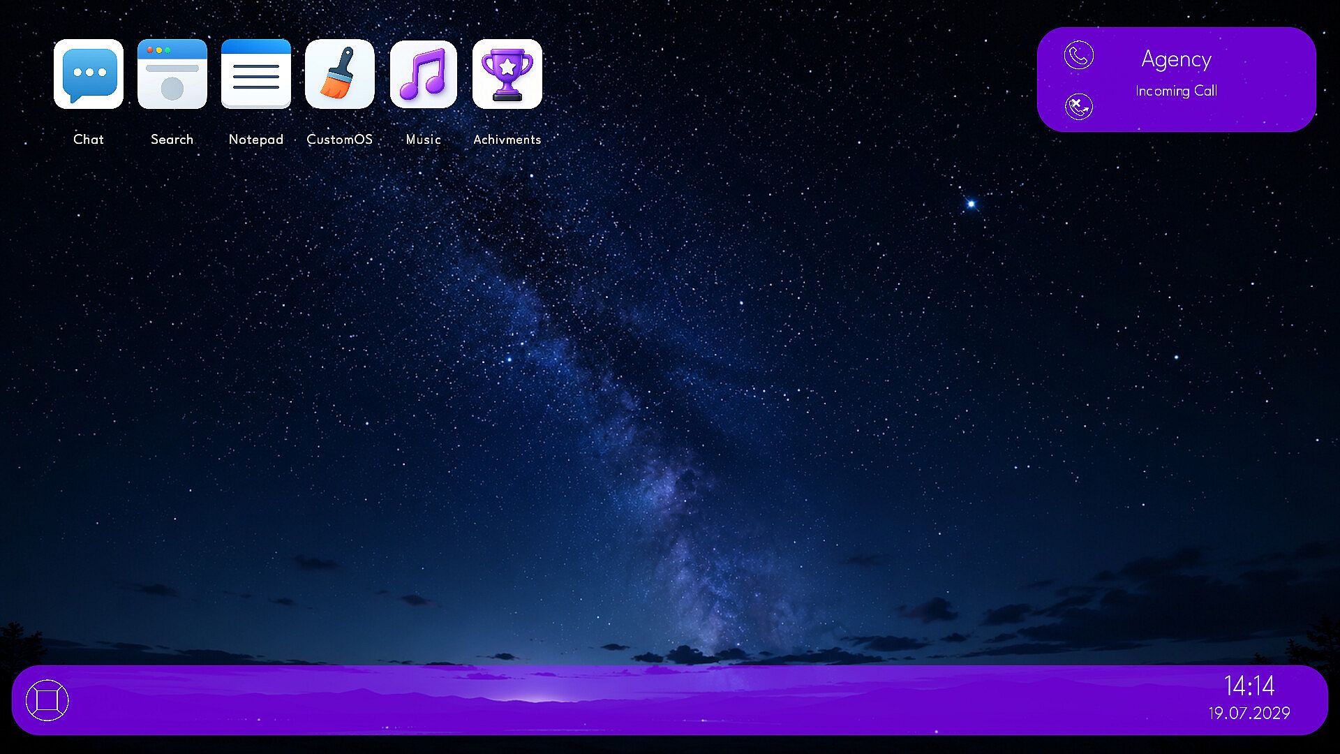Decline the incoming Agency call
This screenshot has width=1340, height=754.
1078,106
